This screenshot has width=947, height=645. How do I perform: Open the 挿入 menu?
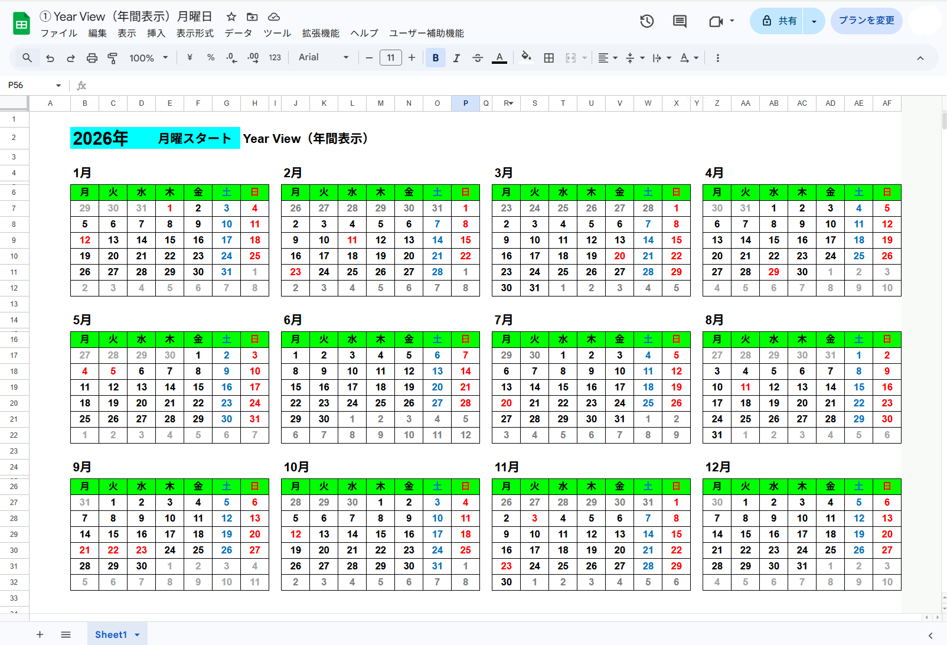tap(155, 33)
